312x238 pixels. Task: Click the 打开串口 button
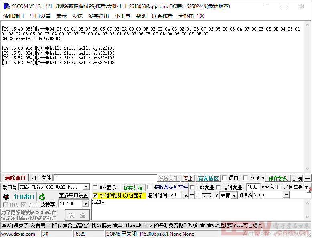click(24, 197)
